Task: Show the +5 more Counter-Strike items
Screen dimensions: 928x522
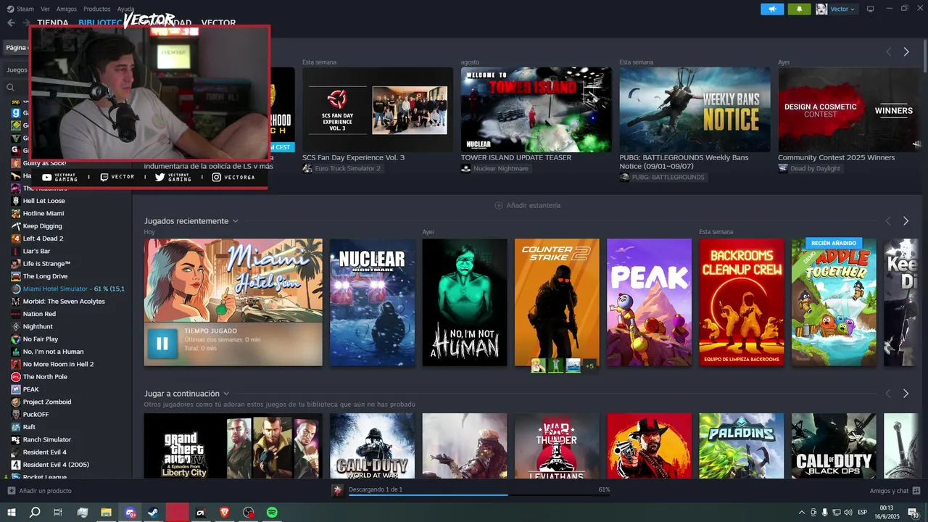Action: pyautogui.click(x=589, y=366)
